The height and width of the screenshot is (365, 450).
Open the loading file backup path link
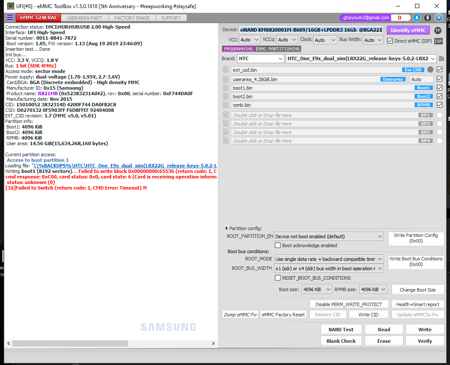point(124,166)
